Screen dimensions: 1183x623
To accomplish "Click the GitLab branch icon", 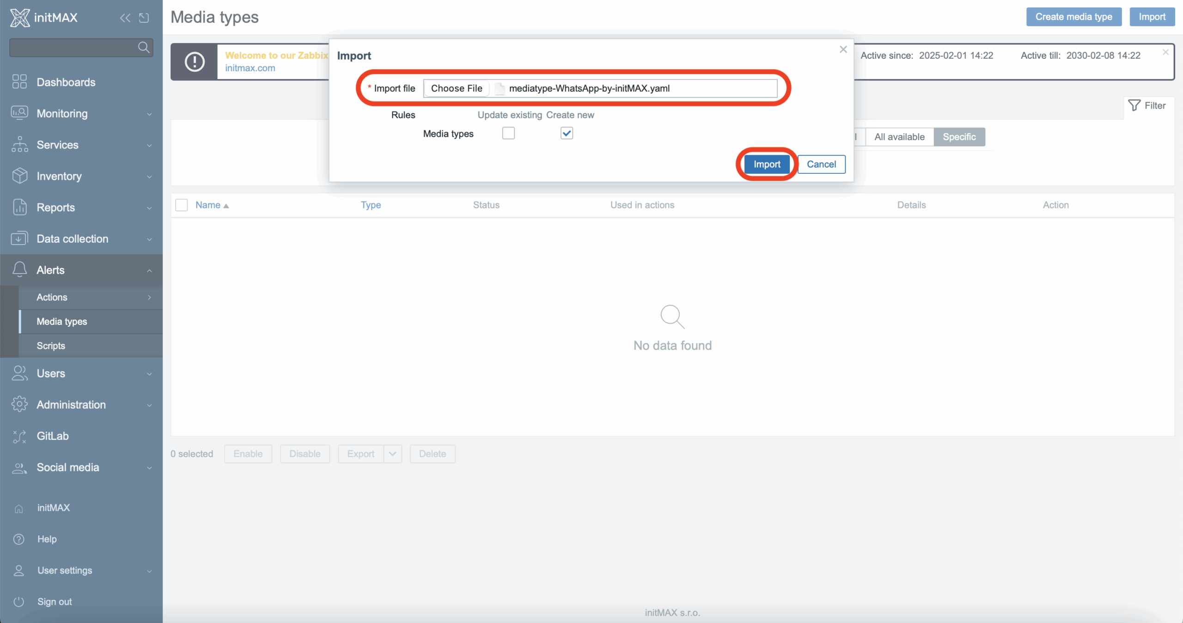I will click(19, 436).
